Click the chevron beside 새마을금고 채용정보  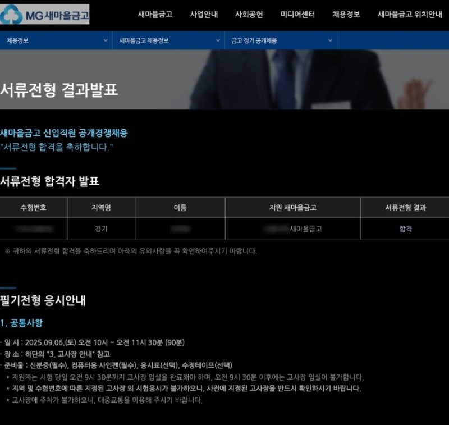pyautogui.click(x=218, y=40)
